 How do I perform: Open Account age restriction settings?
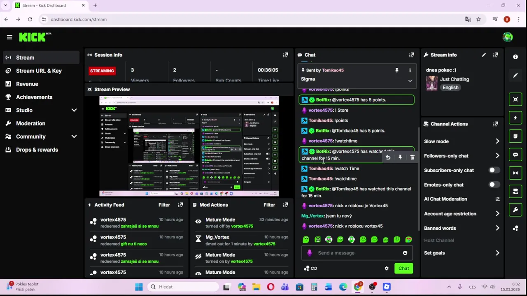462,214
